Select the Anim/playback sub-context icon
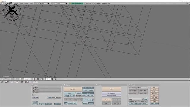Image resolution: width=190 pixels, height=107 pixels. click(x=28, y=82)
